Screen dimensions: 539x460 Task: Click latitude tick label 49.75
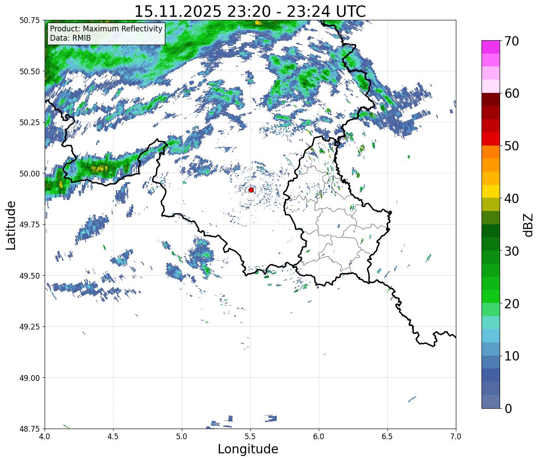[30, 225]
